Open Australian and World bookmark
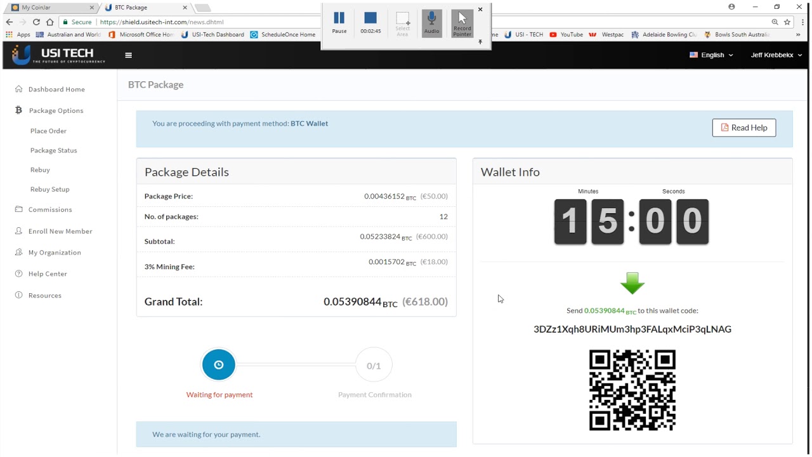This screenshot has height=457, width=812. (69, 34)
